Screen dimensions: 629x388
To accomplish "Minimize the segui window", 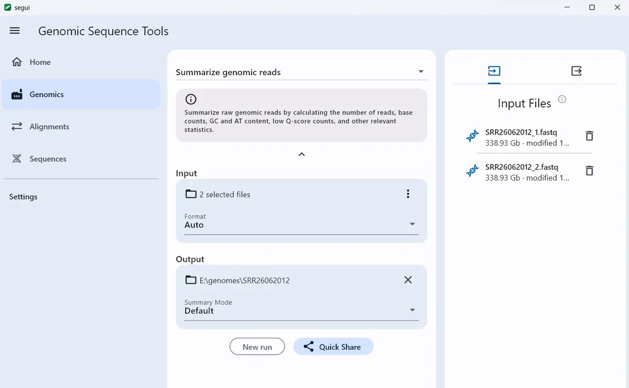I will pos(567,7).
